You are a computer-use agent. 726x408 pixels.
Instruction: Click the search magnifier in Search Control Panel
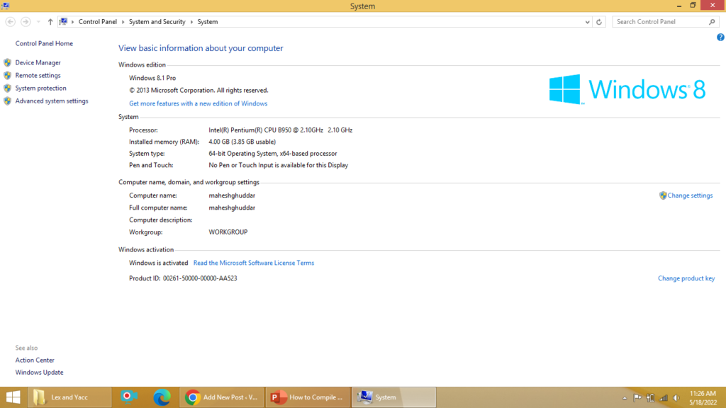(712, 21)
